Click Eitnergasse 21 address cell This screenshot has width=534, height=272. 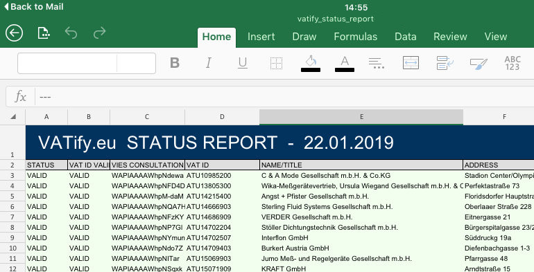pyautogui.click(x=499, y=217)
